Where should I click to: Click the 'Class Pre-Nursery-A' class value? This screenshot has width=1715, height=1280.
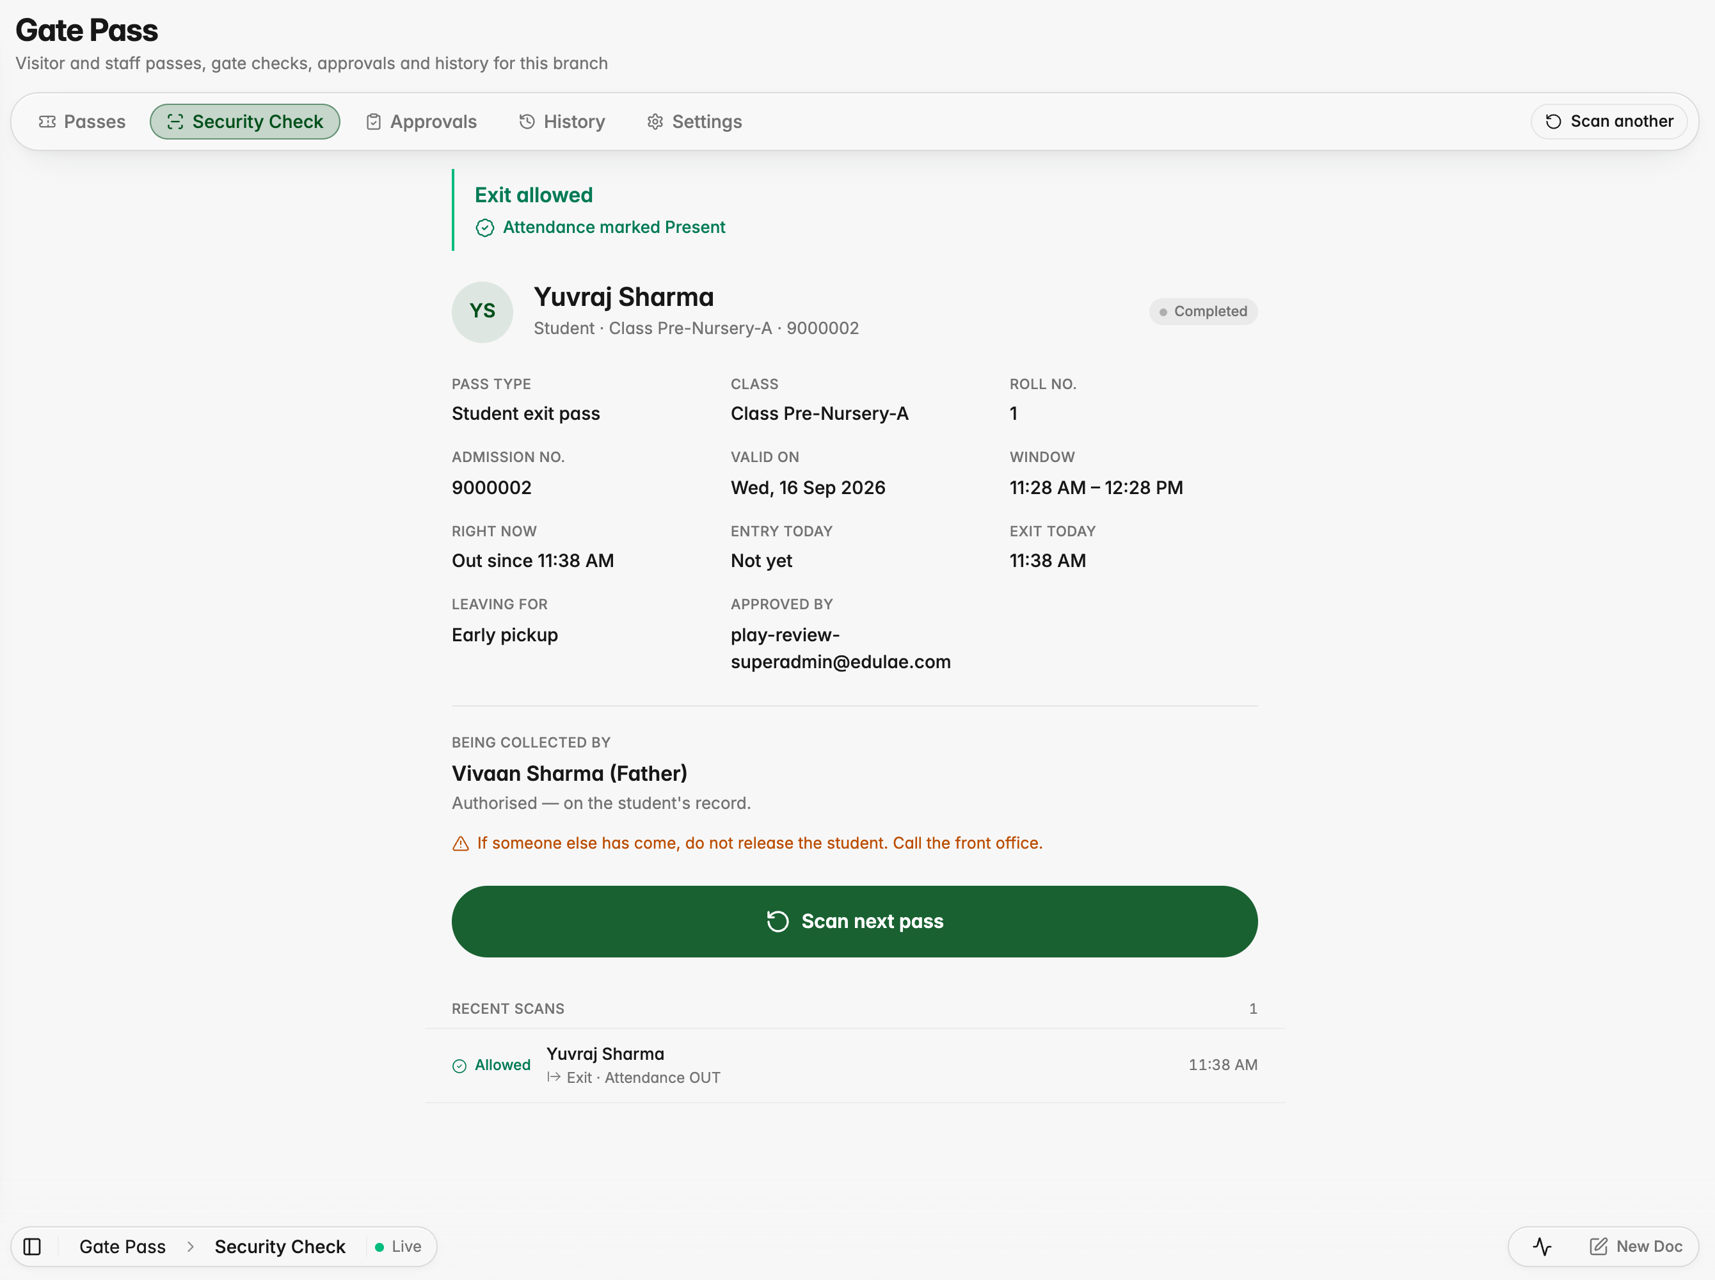[820, 413]
